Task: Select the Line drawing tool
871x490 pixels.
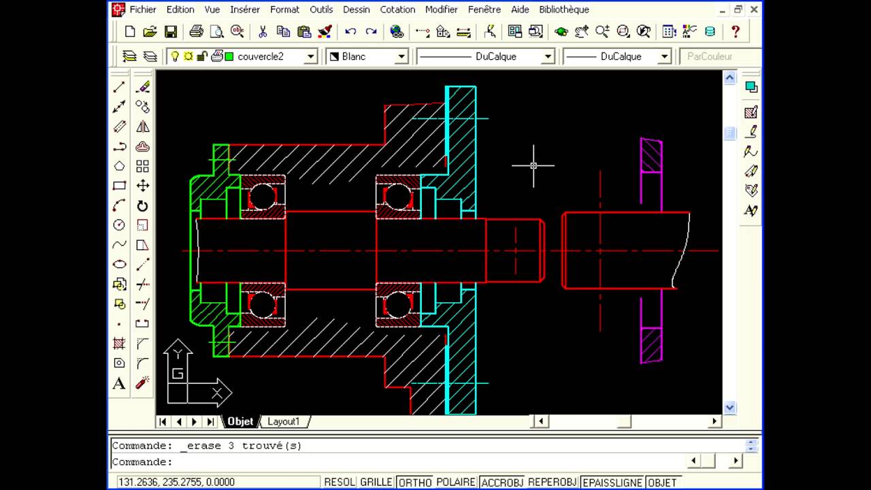Action: click(x=119, y=86)
